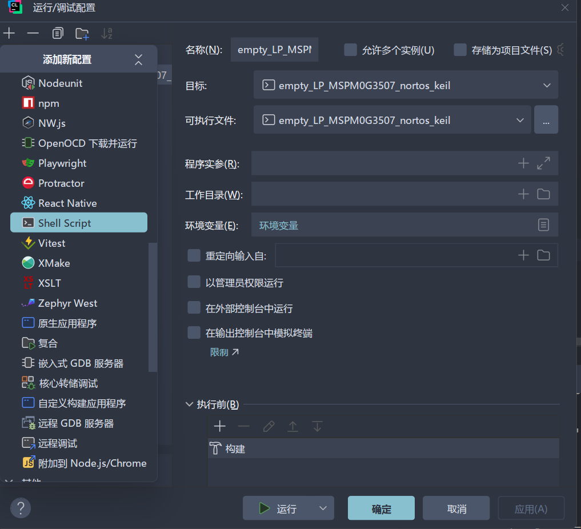
Task: Insert macro in 重定向输入 plus icon
Action: coord(523,255)
